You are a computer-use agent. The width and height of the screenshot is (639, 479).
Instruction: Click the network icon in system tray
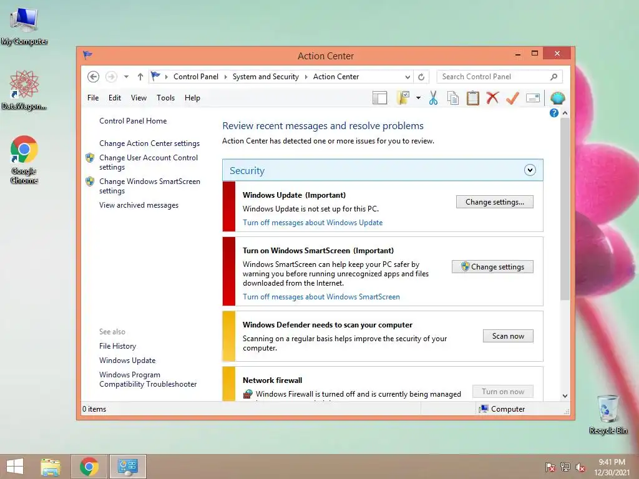[x=565, y=467]
